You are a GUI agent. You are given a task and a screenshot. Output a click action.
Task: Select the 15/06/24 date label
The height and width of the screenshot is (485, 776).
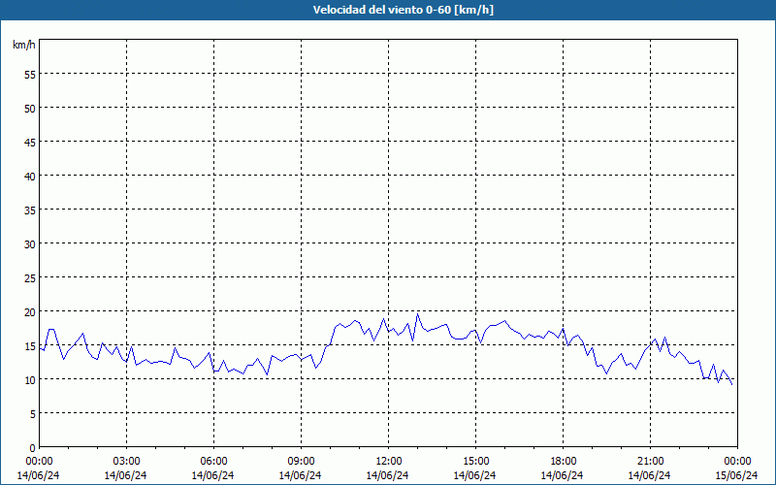tap(737, 475)
